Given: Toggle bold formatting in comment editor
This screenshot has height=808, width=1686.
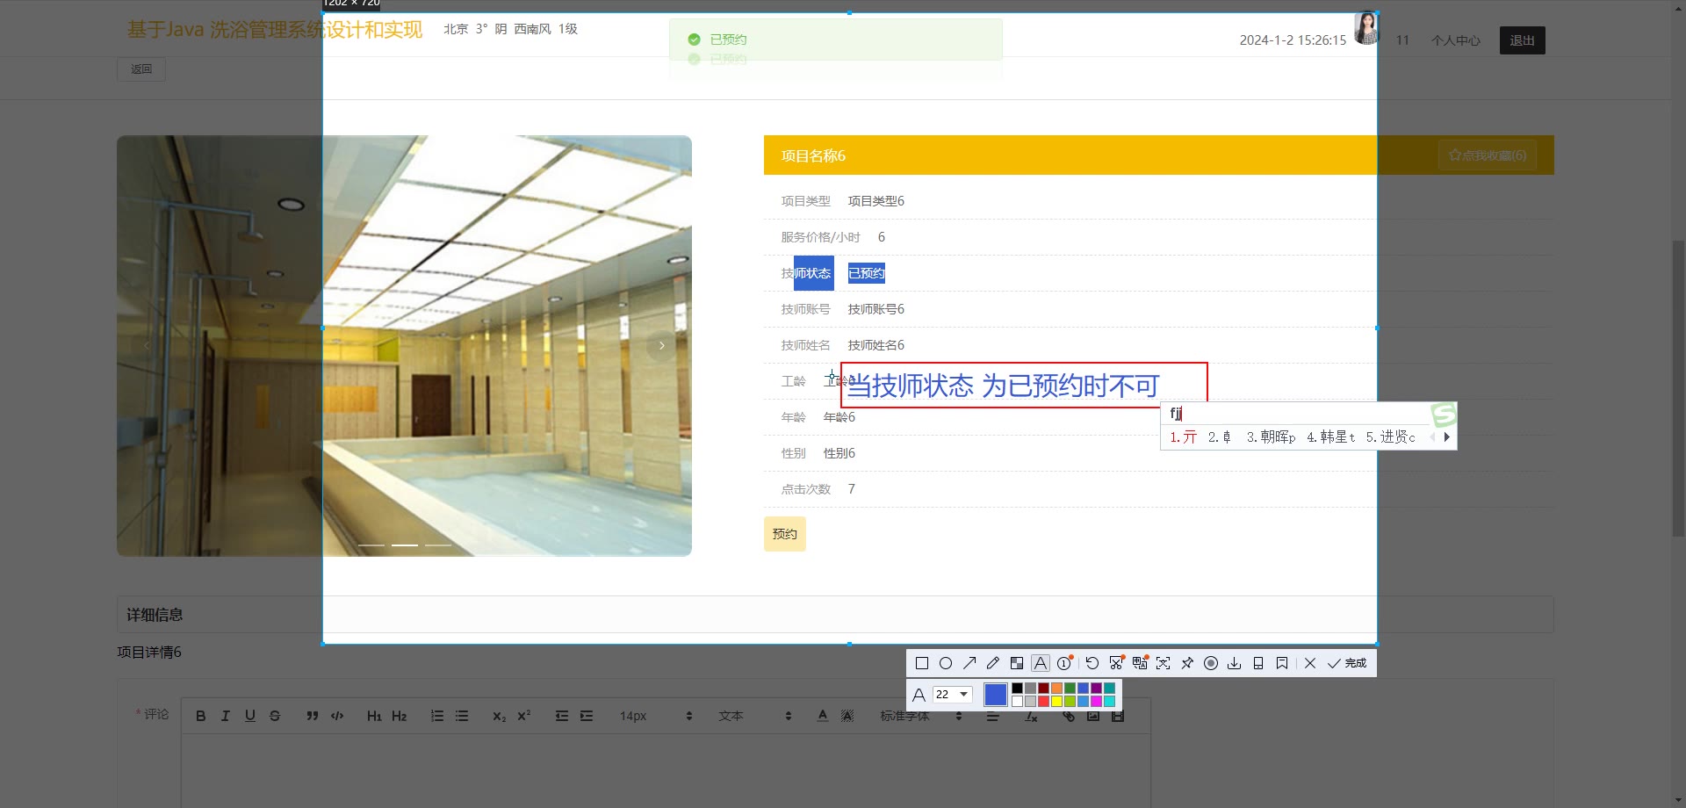Looking at the screenshot, I should [200, 716].
